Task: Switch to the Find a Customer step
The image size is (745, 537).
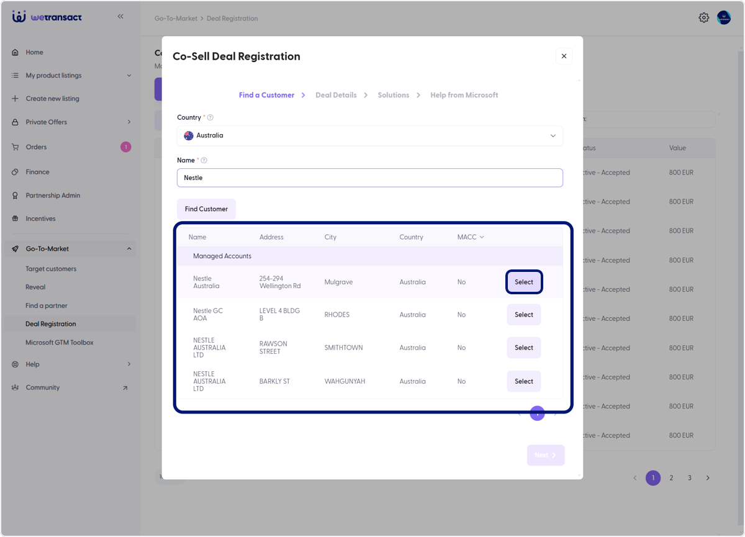Action: [266, 95]
